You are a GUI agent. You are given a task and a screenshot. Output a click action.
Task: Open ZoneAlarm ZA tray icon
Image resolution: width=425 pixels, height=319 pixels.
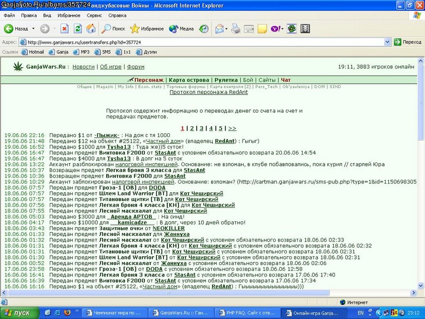394,313
